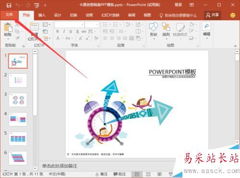Click the 编辑 (Editing) find button

tap(206, 30)
